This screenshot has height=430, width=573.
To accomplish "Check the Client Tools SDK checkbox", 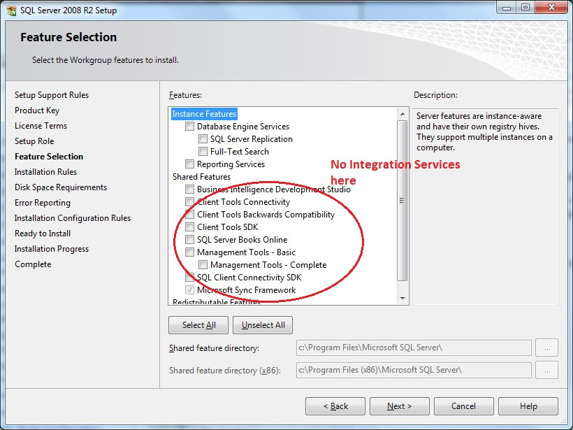I will [189, 227].
